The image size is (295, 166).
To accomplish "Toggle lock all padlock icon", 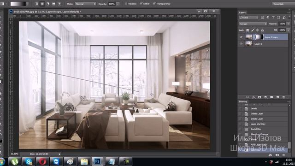I will pos(262,30).
